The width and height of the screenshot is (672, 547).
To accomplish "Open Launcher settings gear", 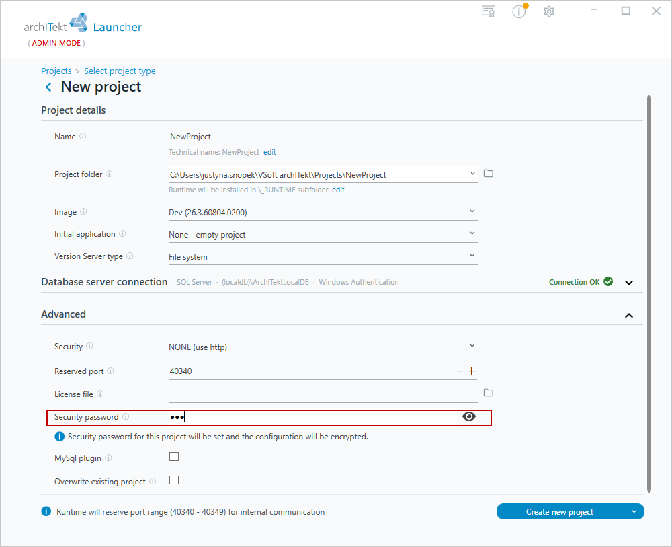I will pyautogui.click(x=549, y=11).
